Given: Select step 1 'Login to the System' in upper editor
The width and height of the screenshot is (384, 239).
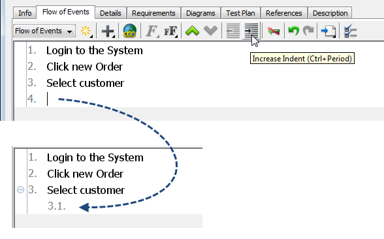Looking at the screenshot, I should [95, 51].
